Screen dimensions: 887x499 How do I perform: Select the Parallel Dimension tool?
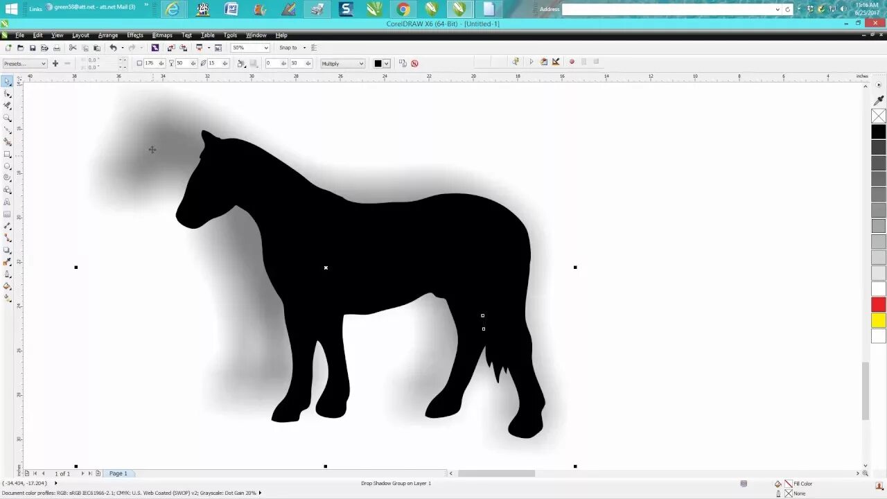click(7, 226)
